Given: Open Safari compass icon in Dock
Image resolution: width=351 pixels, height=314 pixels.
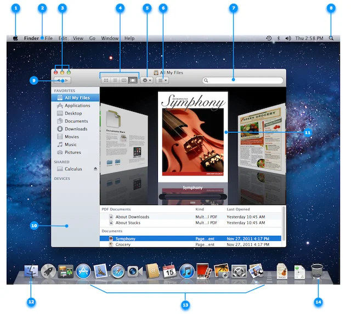Looking at the screenshot, I should [x=117, y=271].
